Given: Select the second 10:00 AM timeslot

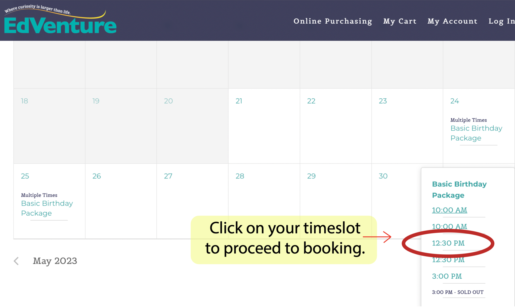Looking at the screenshot, I should 449,226.
